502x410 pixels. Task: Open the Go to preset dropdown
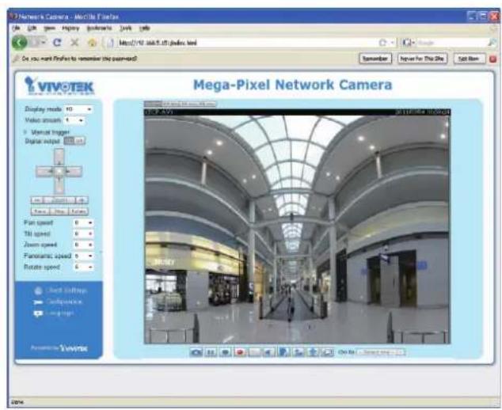pyautogui.click(x=381, y=352)
